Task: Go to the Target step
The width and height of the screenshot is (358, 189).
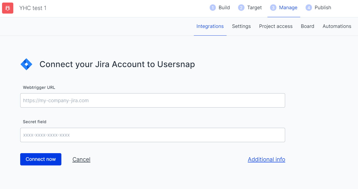Action: click(250, 8)
